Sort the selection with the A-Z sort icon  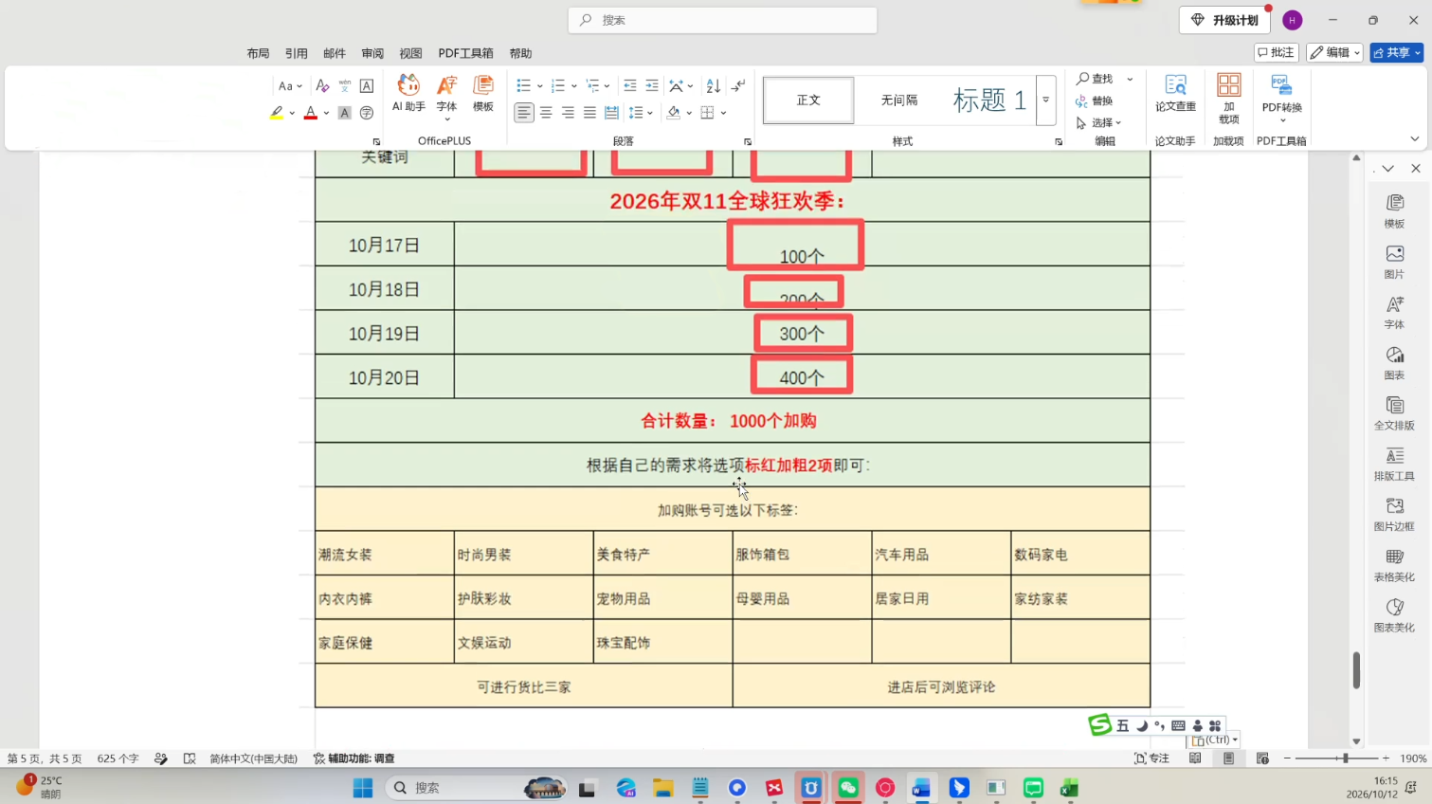tap(714, 85)
